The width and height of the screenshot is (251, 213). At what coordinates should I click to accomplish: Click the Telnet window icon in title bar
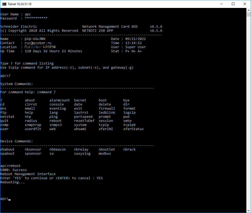pyautogui.click(x=4, y=4)
